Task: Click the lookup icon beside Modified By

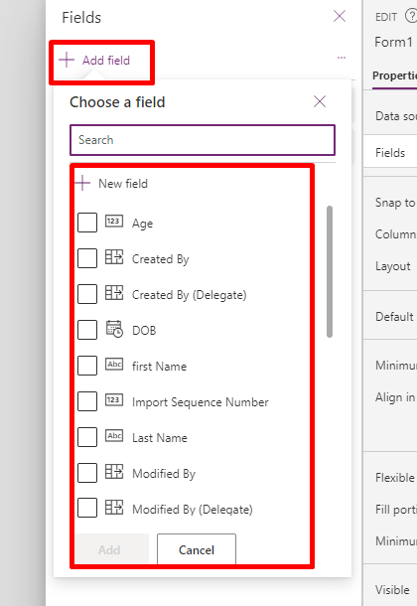Action: pyautogui.click(x=114, y=471)
